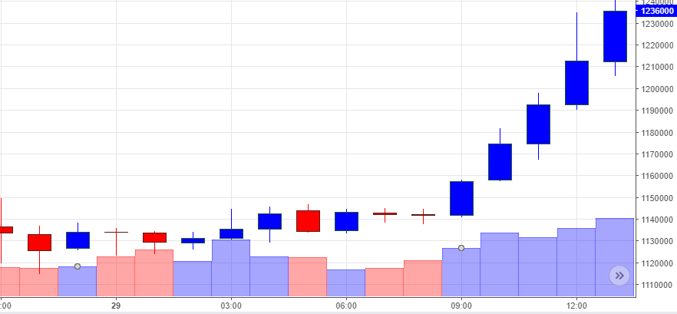Click the 12:00 label on the time axis
This screenshot has width=677, height=314.
[x=576, y=304]
